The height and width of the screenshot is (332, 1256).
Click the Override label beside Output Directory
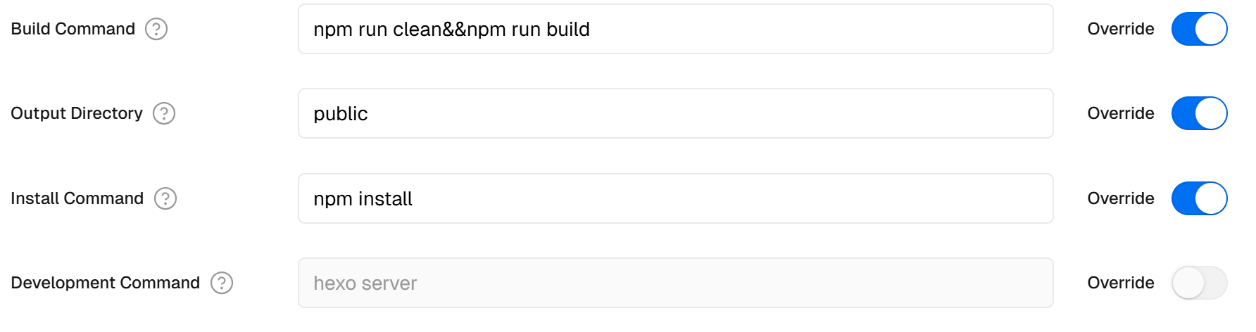tap(1120, 113)
